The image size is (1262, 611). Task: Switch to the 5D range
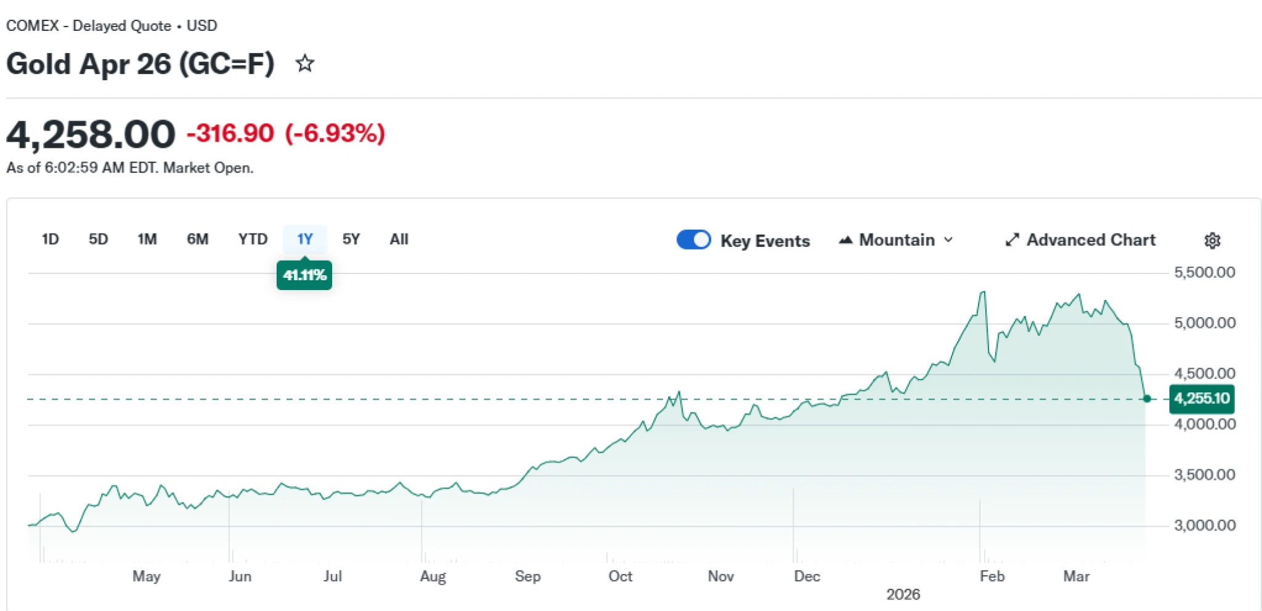(98, 239)
